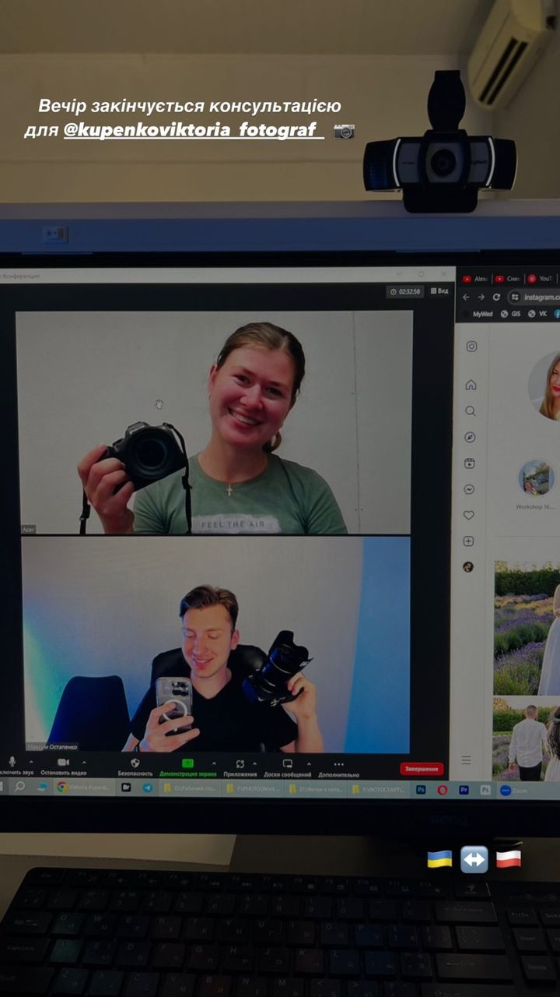Open the F:\ФОТОСТАРТ taskbar folder
560x997 pixels.
(x=379, y=789)
